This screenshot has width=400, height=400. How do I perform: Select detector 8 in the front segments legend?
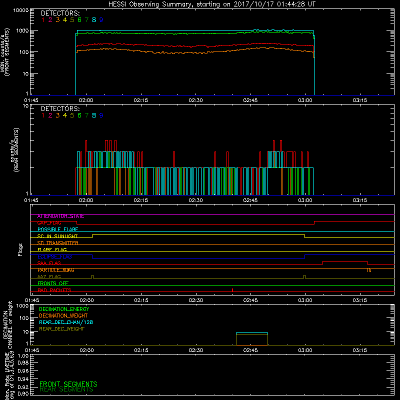(94, 20)
